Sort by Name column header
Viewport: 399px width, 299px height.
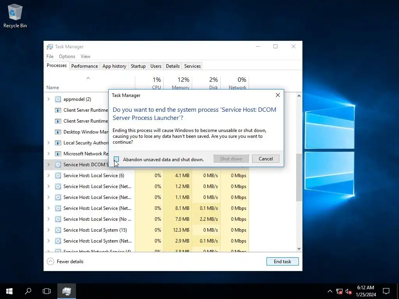89,83
